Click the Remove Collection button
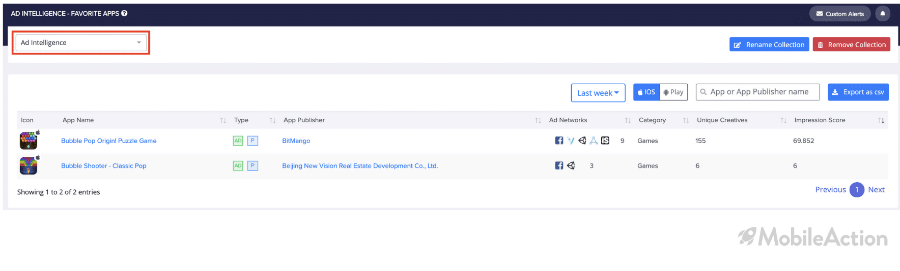Image resolution: width=900 pixels, height=271 pixels. [851, 45]
